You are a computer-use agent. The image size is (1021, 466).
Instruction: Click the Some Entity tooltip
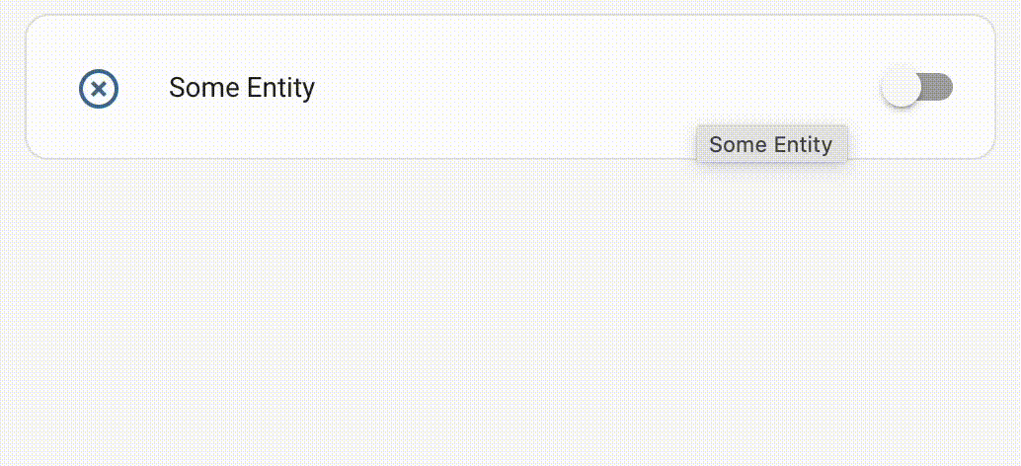[770, 144]
